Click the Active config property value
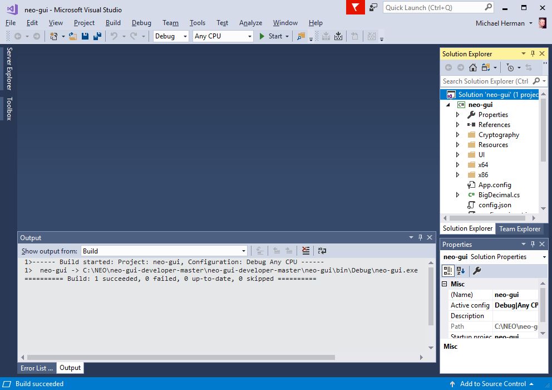Screen dimensions: 552x390 coord(516,305)
